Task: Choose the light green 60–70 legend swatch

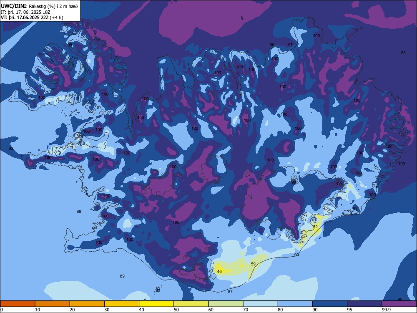Action: tap(226, 304)
